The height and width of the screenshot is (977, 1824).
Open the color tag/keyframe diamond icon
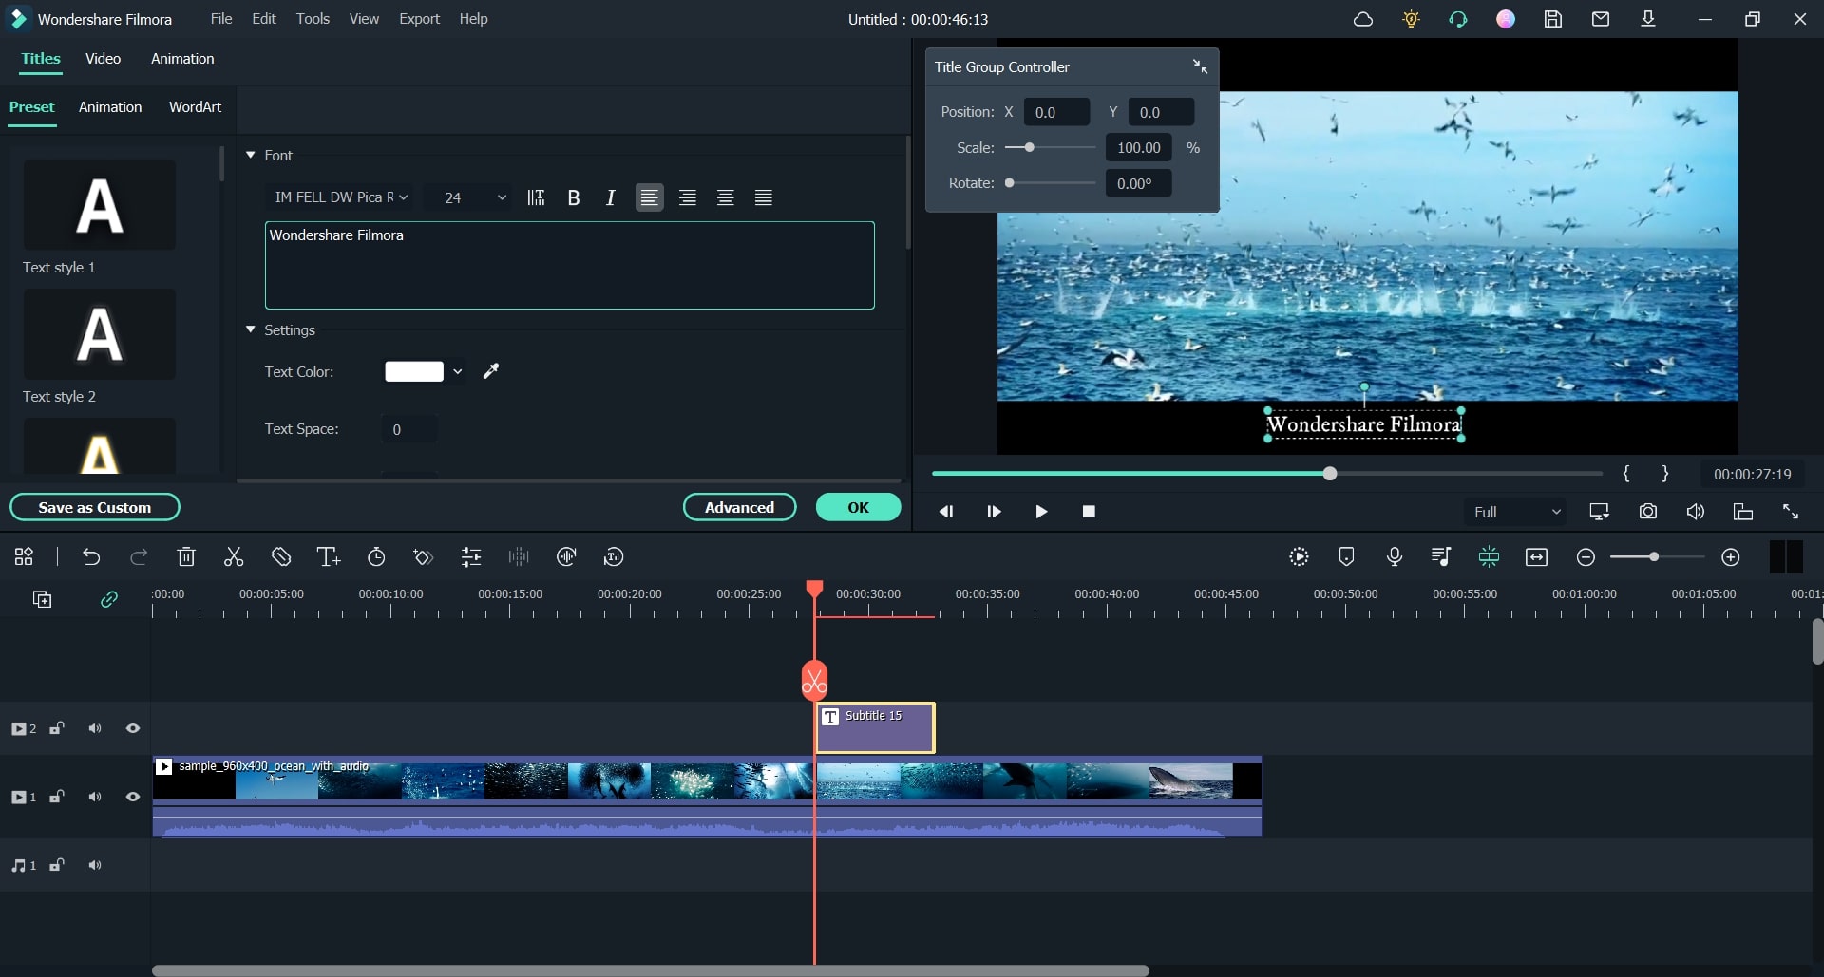424,557
